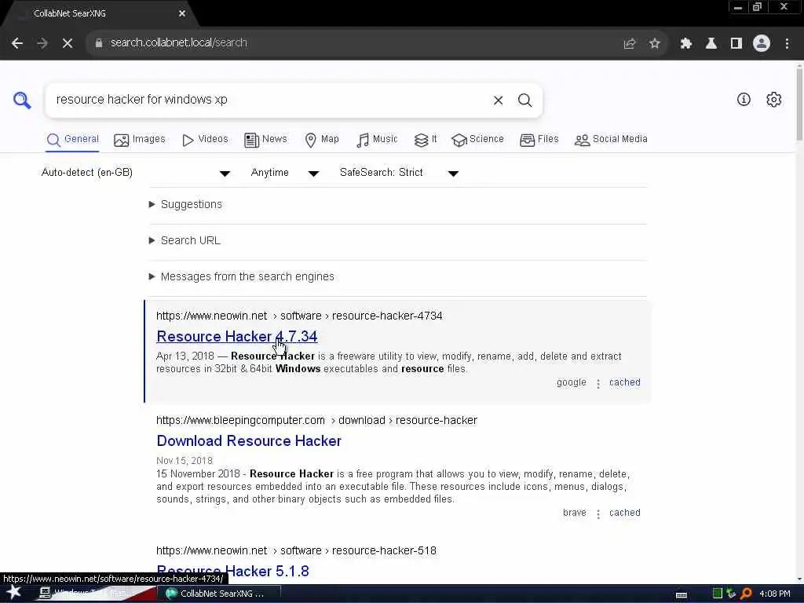Close the CollabNet SearXNG browser tab
Viewport: 804px width, 603px height.
[x=182, y=13]
